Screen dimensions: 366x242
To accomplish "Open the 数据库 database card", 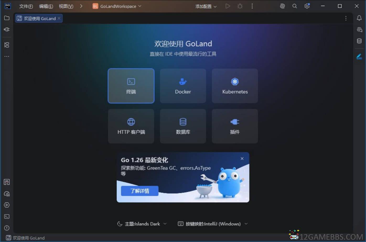I will tap(183, 126).
